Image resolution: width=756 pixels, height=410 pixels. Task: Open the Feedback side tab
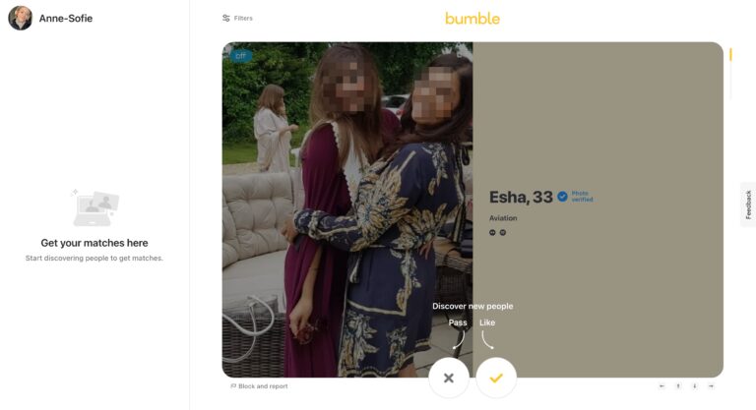[x=748, y=205]
